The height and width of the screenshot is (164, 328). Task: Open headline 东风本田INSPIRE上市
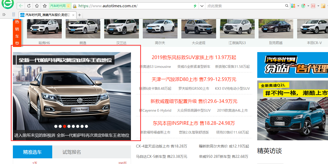point(194,123)
